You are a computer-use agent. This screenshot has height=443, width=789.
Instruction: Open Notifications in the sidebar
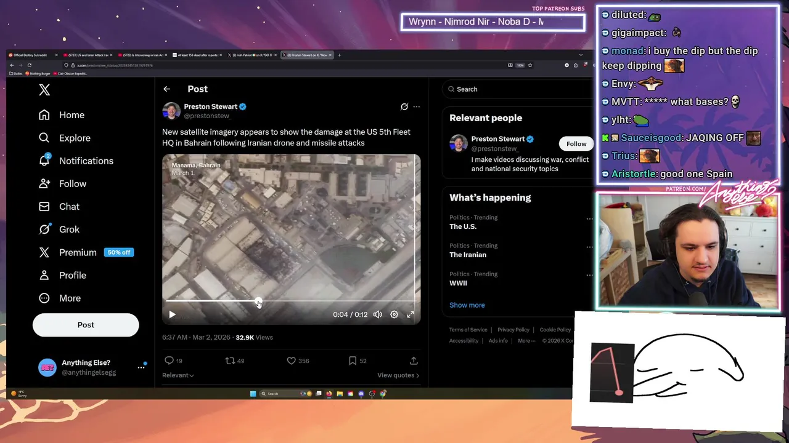click(76, 161)
